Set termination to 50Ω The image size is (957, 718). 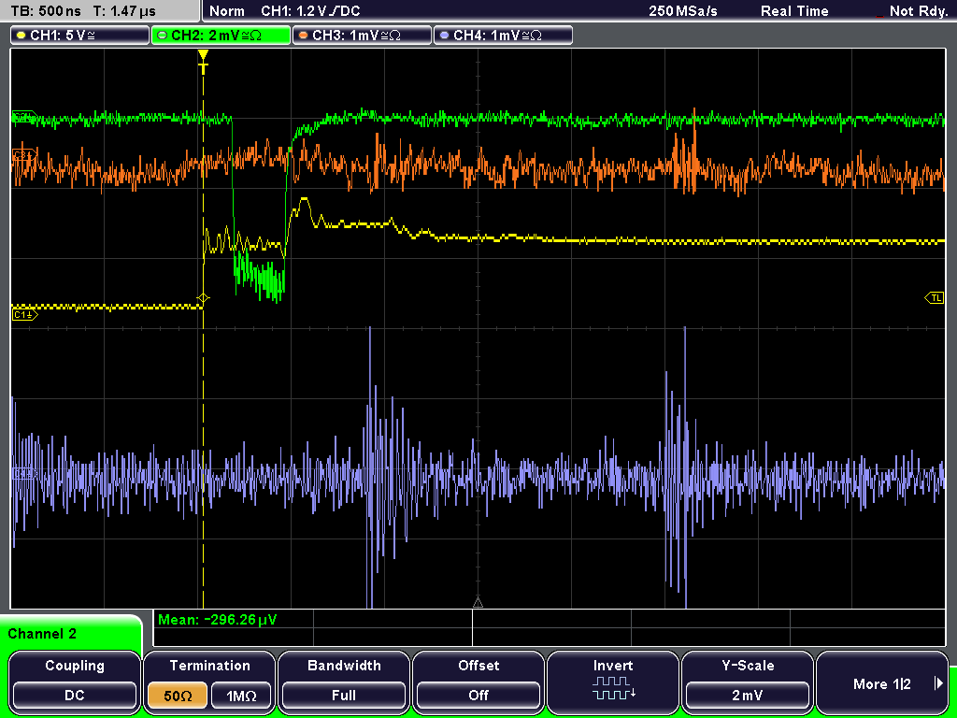tap(178, 696)
